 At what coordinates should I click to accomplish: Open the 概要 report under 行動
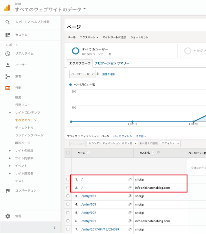click(18, 97)
